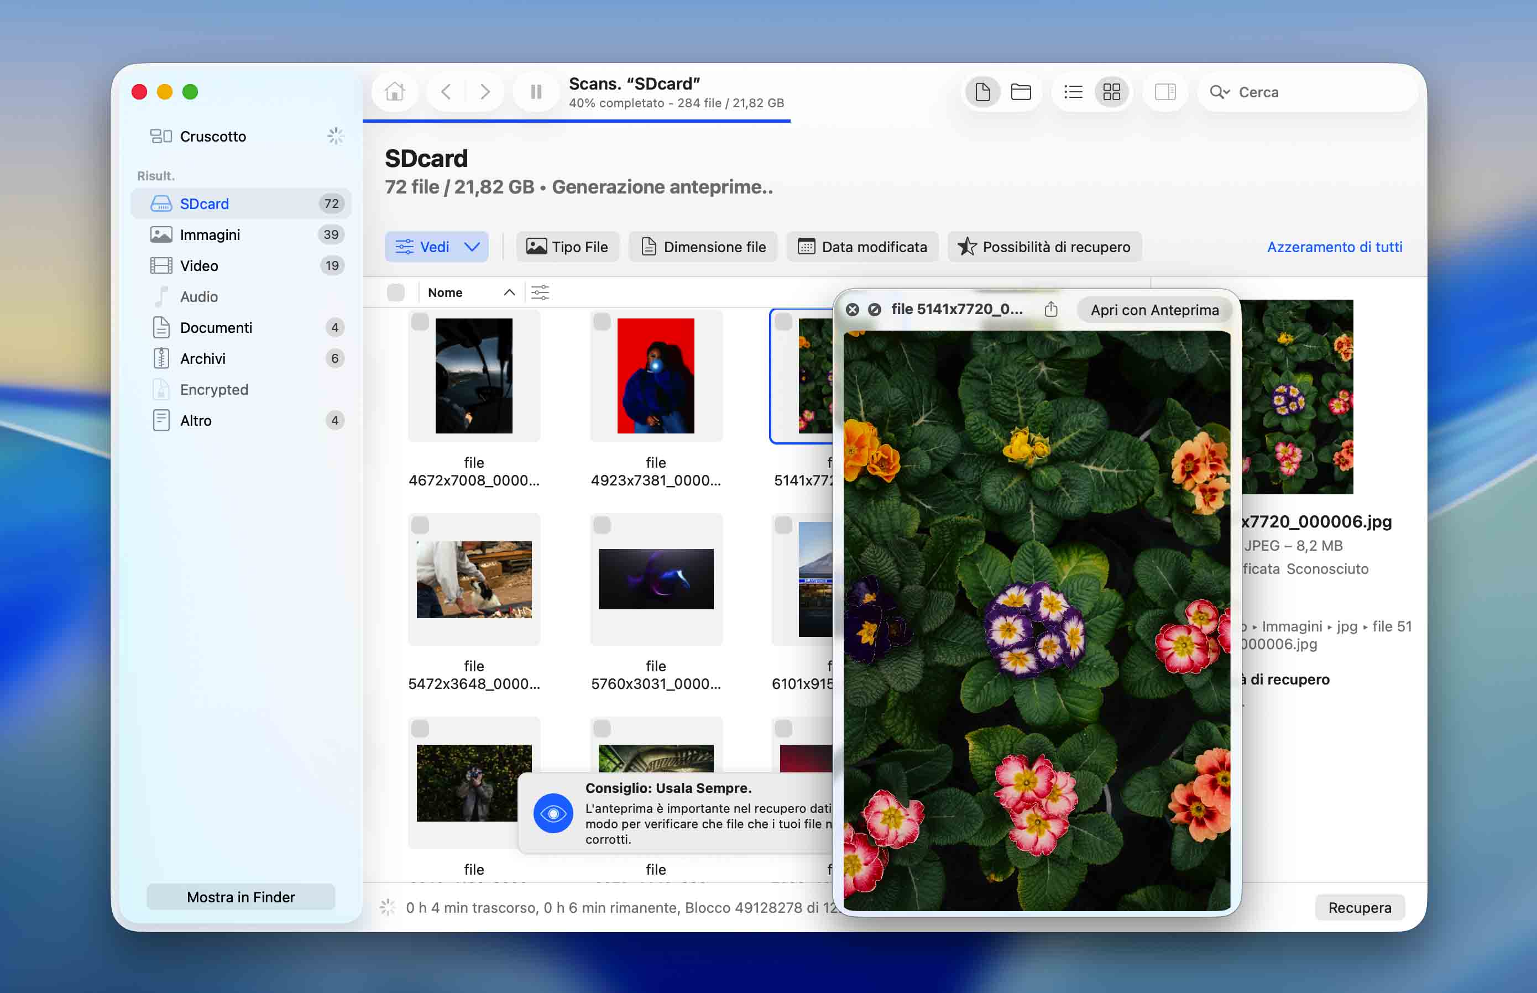Screen dimensions: 1537x993
Task: Click the Immagini path breadcrumb
Action: [x=1292, y=627]
